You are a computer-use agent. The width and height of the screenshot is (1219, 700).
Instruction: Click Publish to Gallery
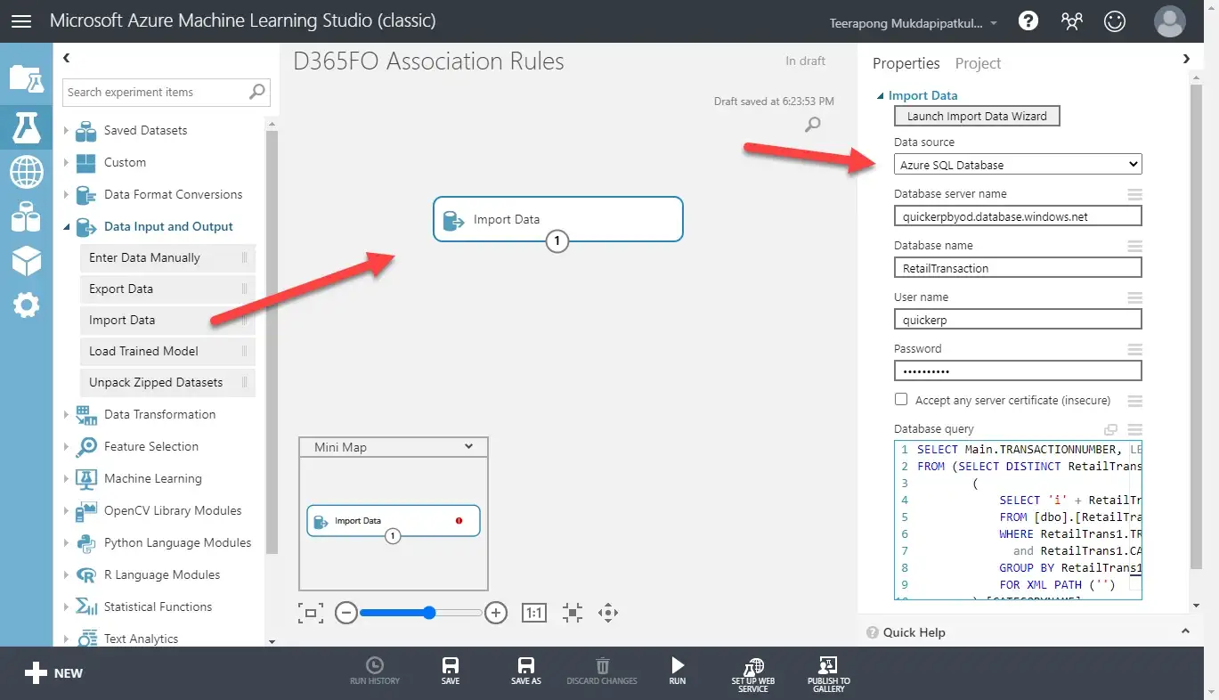click(828, 675)
